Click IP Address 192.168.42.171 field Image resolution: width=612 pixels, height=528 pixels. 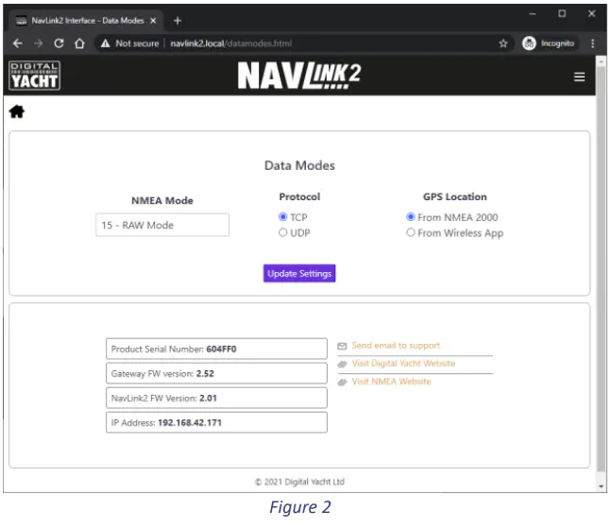click(216, 422)
